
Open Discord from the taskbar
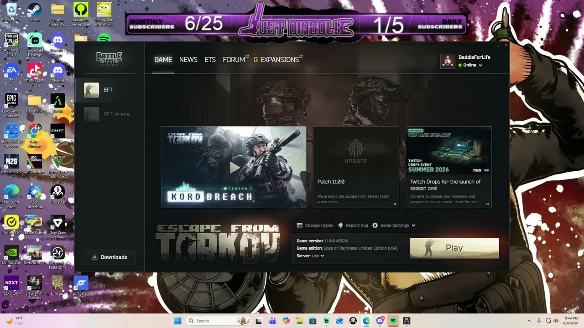(380, 321)
